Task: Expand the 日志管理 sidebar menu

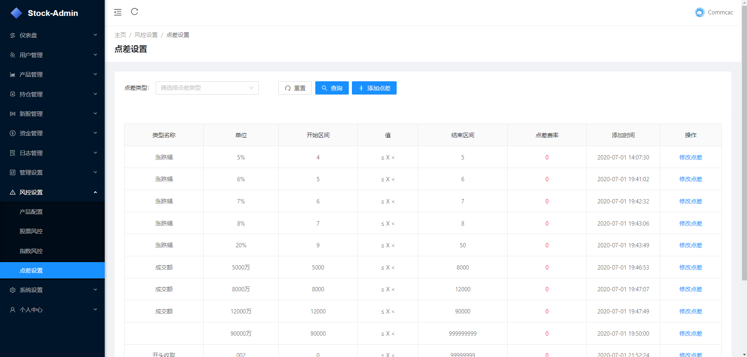Action: tap(52, 153)
